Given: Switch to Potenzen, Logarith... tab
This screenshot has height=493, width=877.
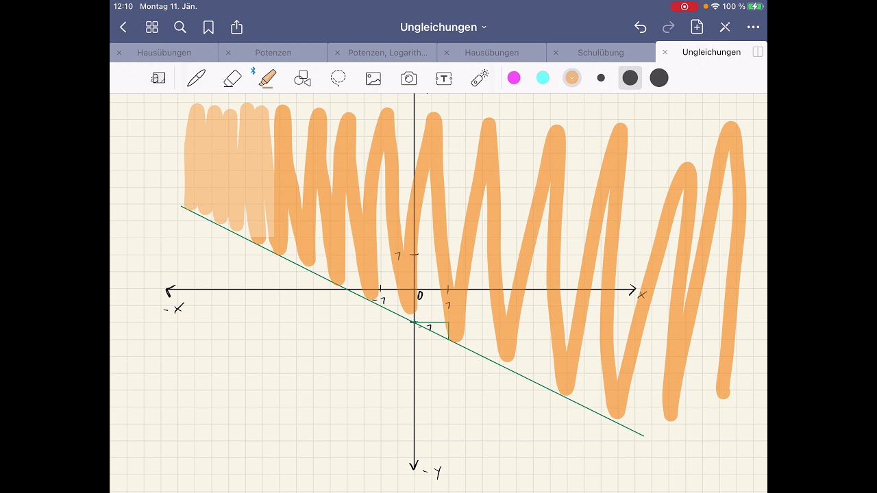Looking at the screenshot, I should tap(388, 53).
